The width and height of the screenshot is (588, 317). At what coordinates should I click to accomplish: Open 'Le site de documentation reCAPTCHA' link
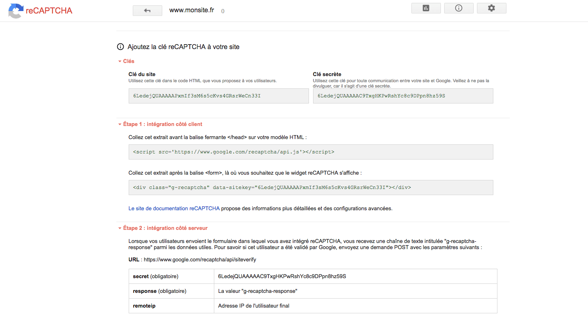[174, 209]
